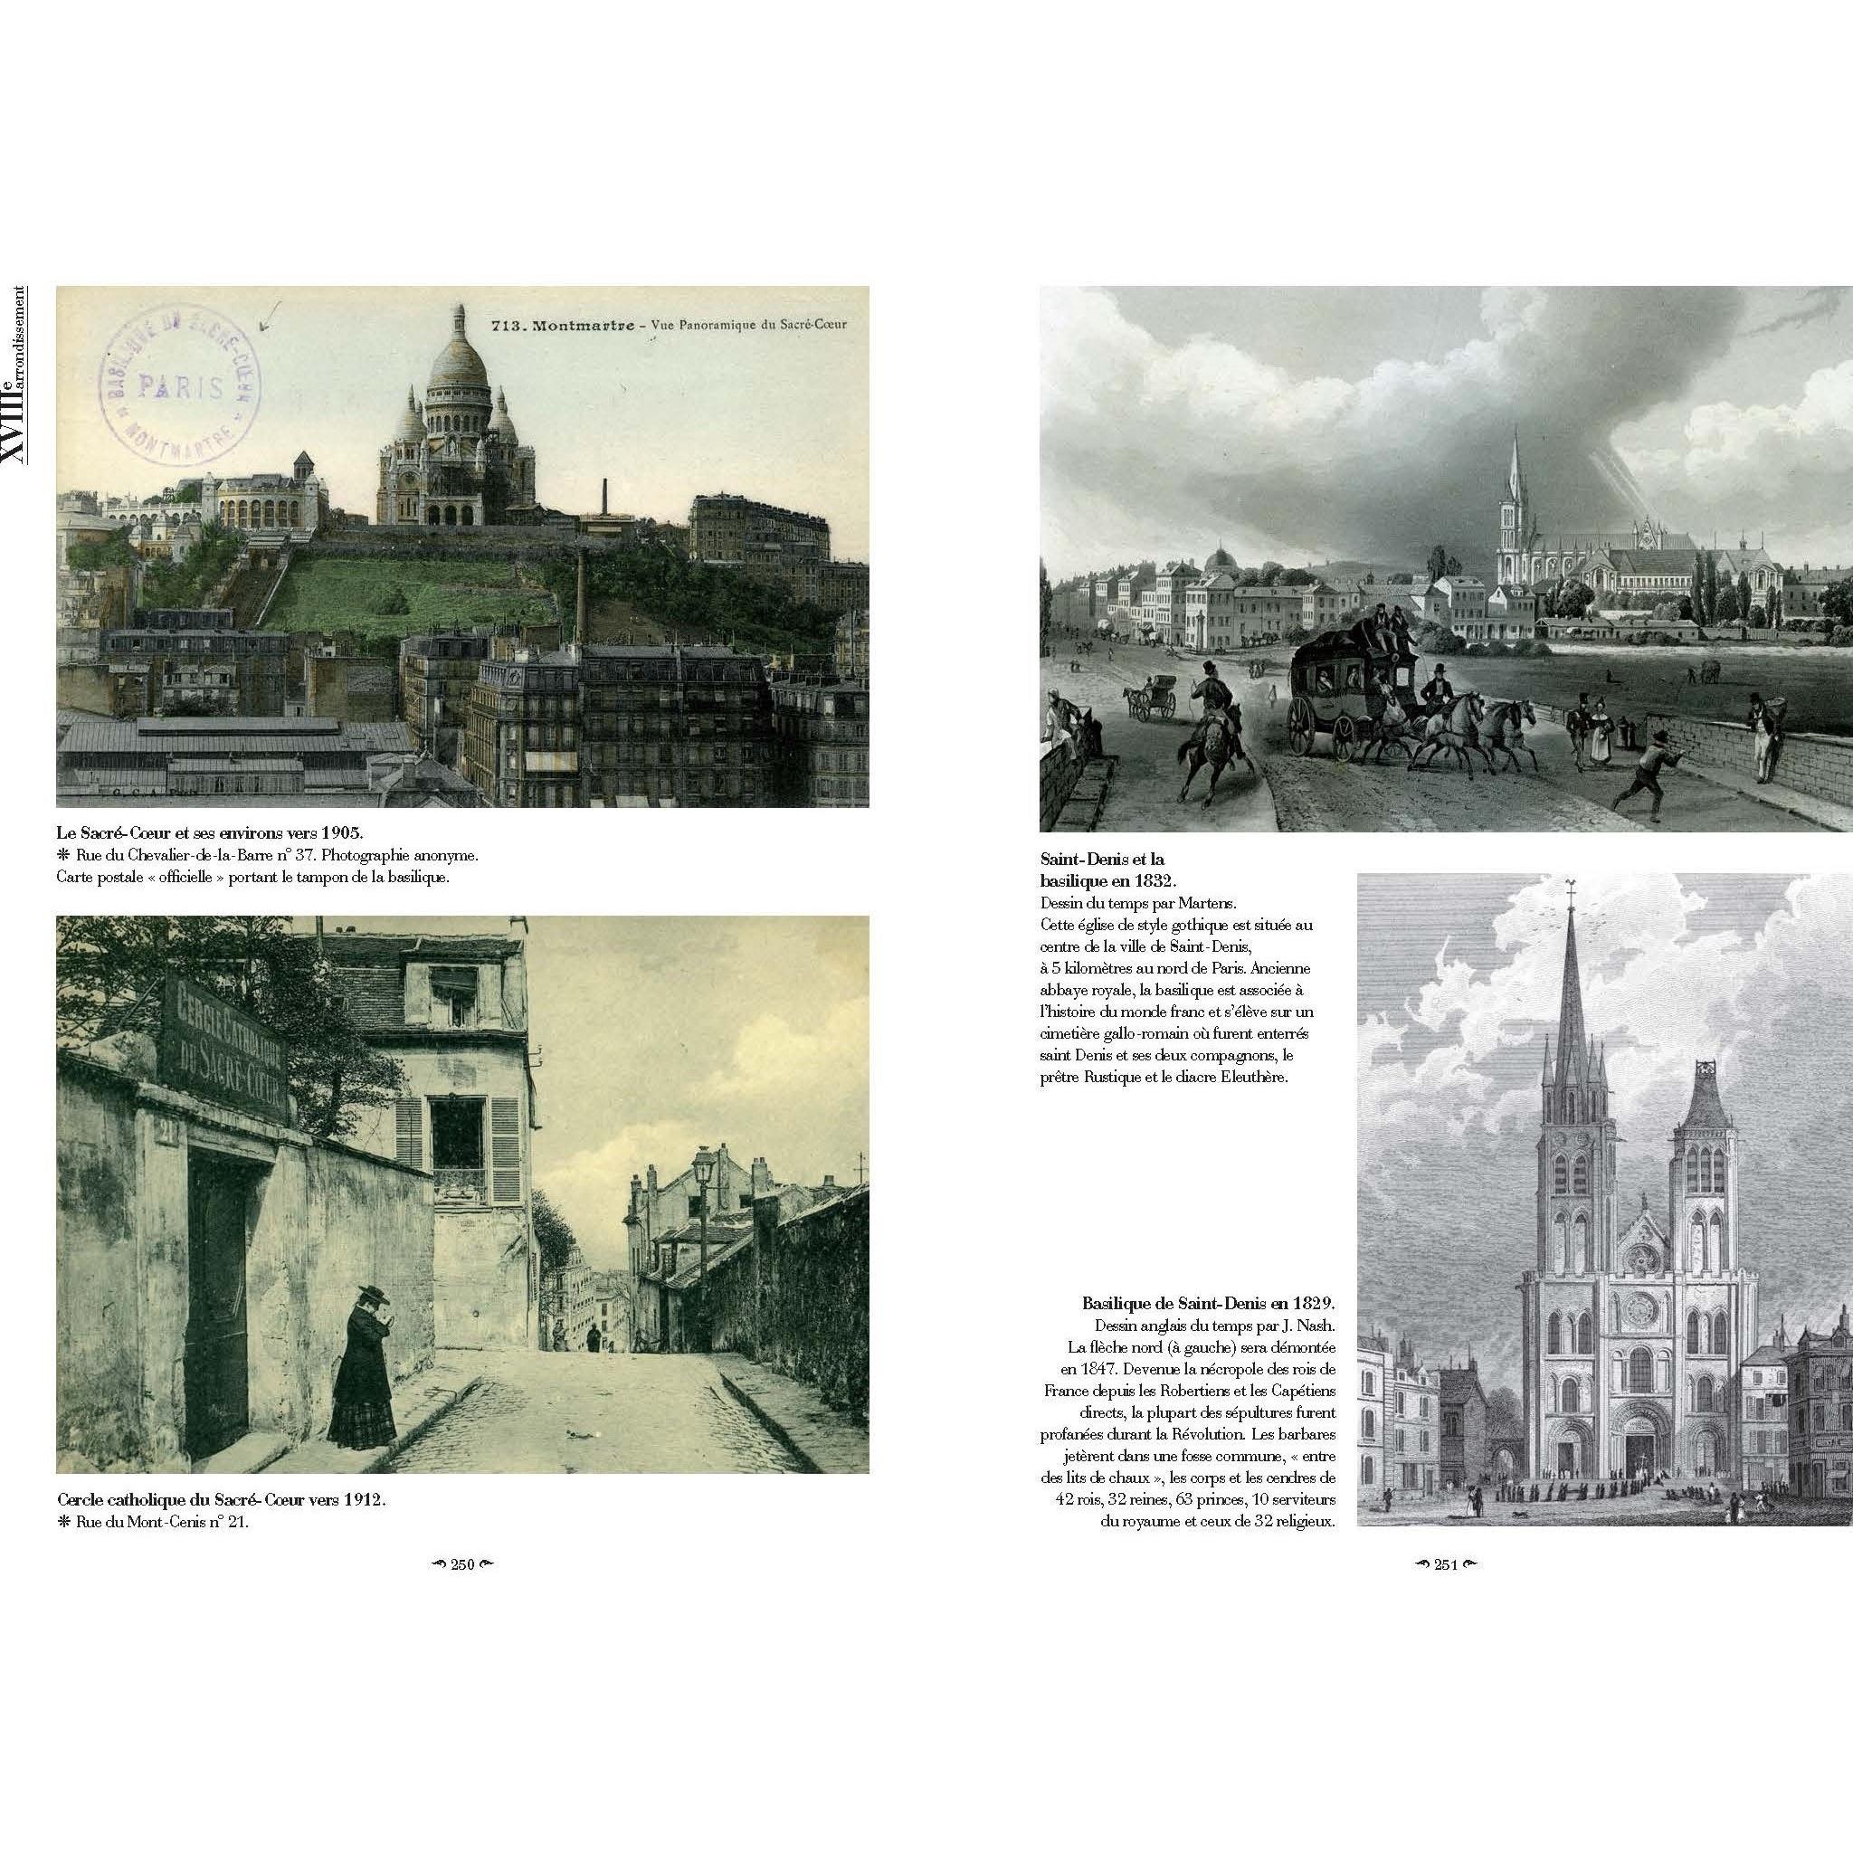This screenshot has height=1853, width=1853.
Task: Open the Sacré-Coeur panoramic postcard image
Action: [463, 546]
